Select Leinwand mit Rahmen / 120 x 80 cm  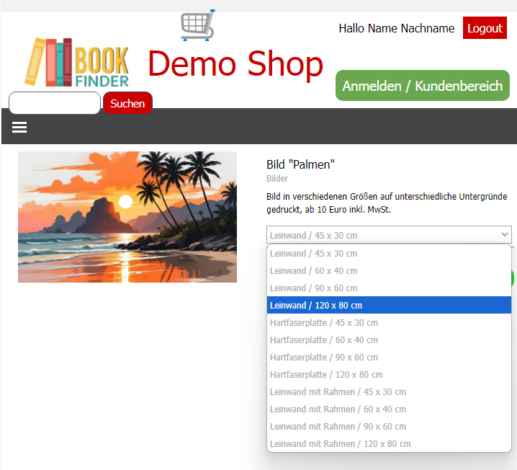[x=389, y=443]
